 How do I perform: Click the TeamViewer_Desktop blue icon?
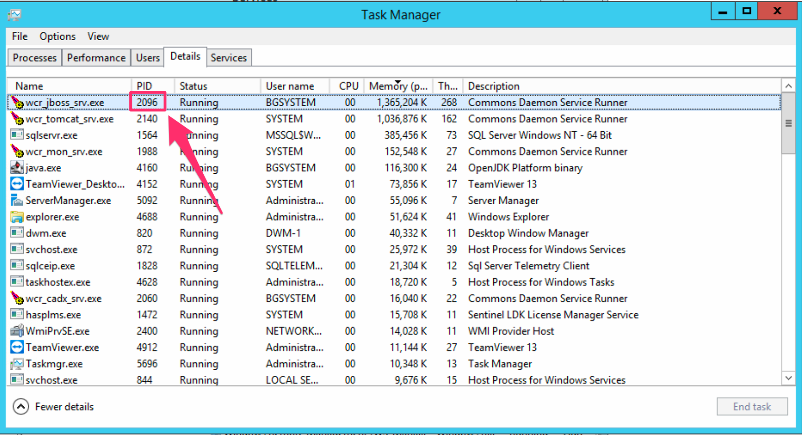(x=16, y=184)
